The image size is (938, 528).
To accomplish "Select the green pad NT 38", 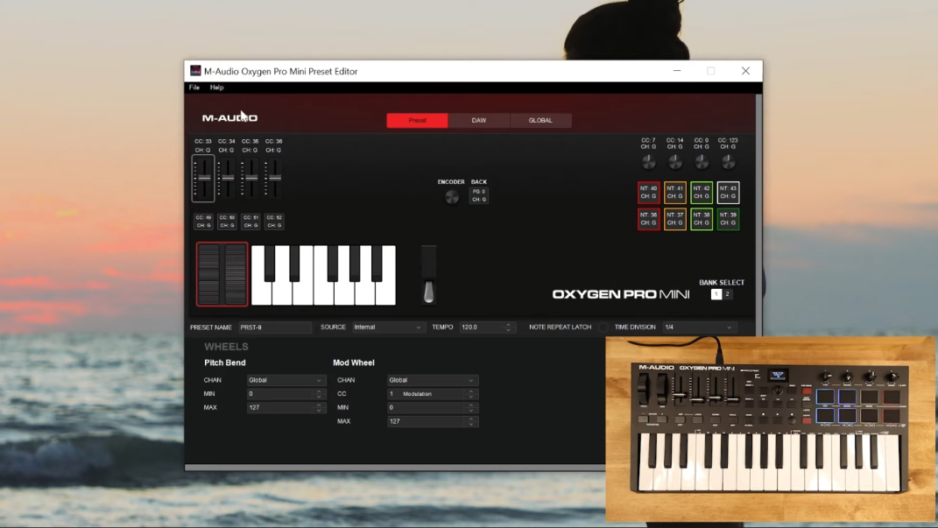I will point(702,219).
